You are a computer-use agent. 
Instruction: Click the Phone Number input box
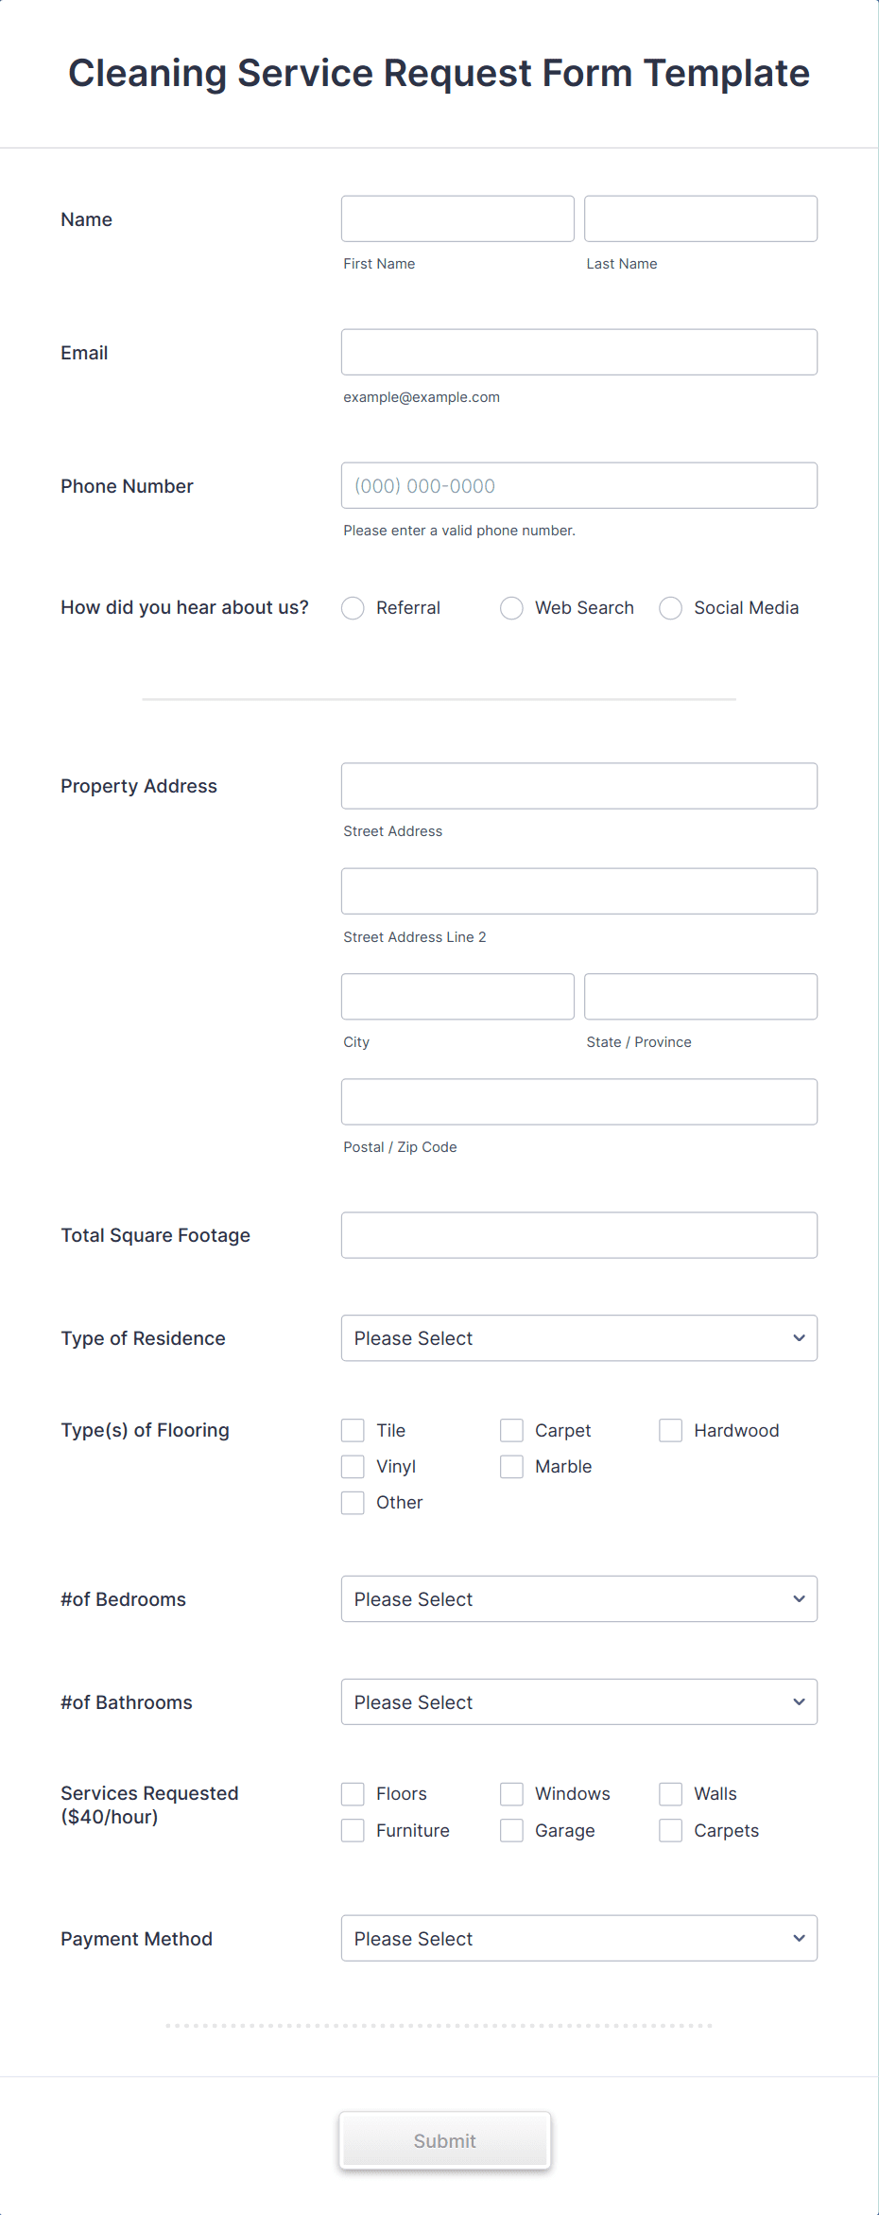pos(579,485)
